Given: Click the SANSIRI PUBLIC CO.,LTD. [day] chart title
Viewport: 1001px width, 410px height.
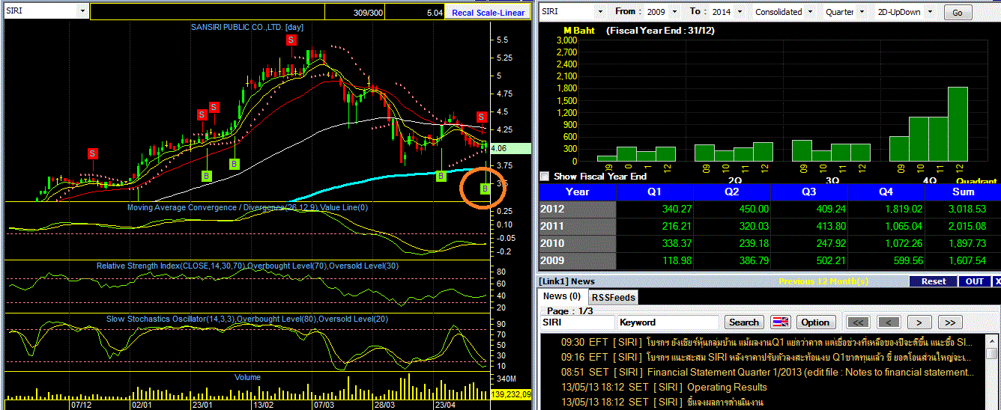Looking at the screenshot, I should pos(247,27).
